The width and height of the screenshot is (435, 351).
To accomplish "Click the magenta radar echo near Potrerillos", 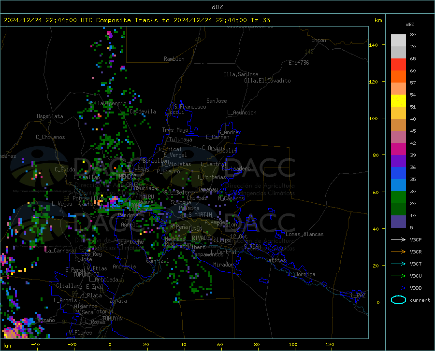I will [x=114, y=201].
